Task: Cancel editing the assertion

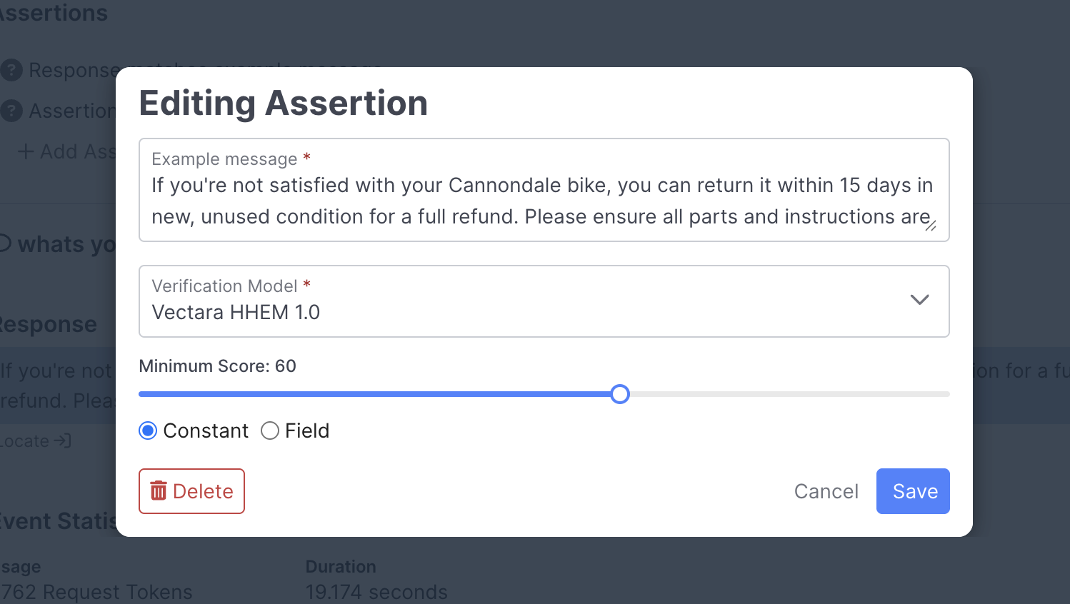Action: pos(826,491)
